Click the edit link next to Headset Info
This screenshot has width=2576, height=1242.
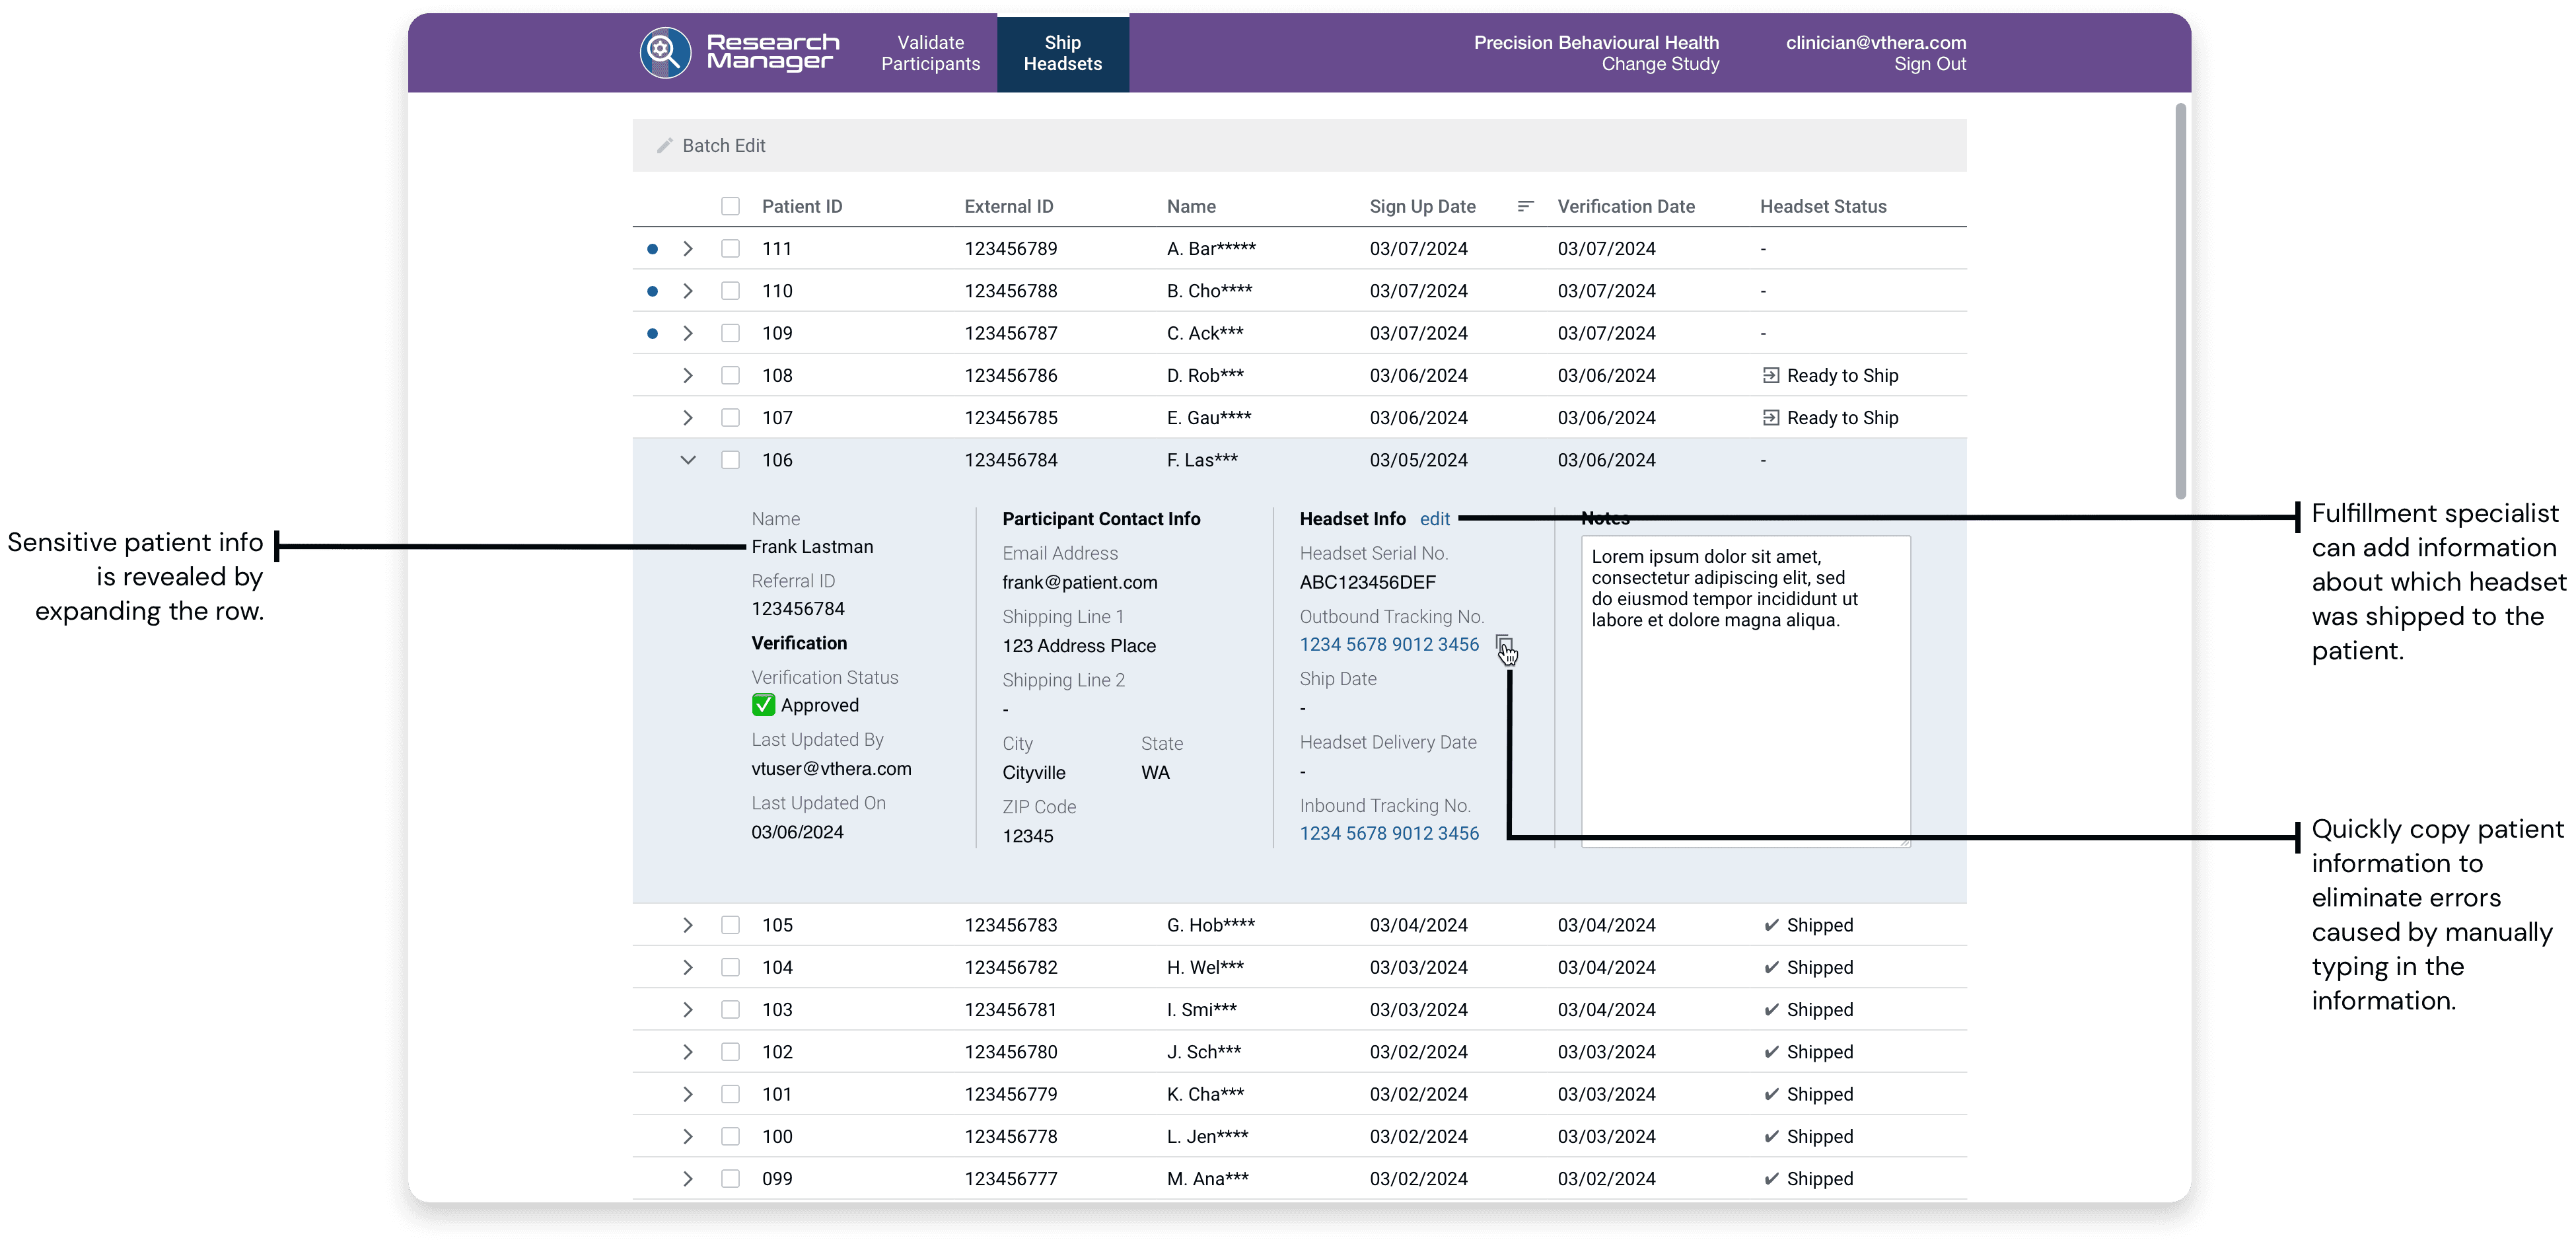[1434, 519]
